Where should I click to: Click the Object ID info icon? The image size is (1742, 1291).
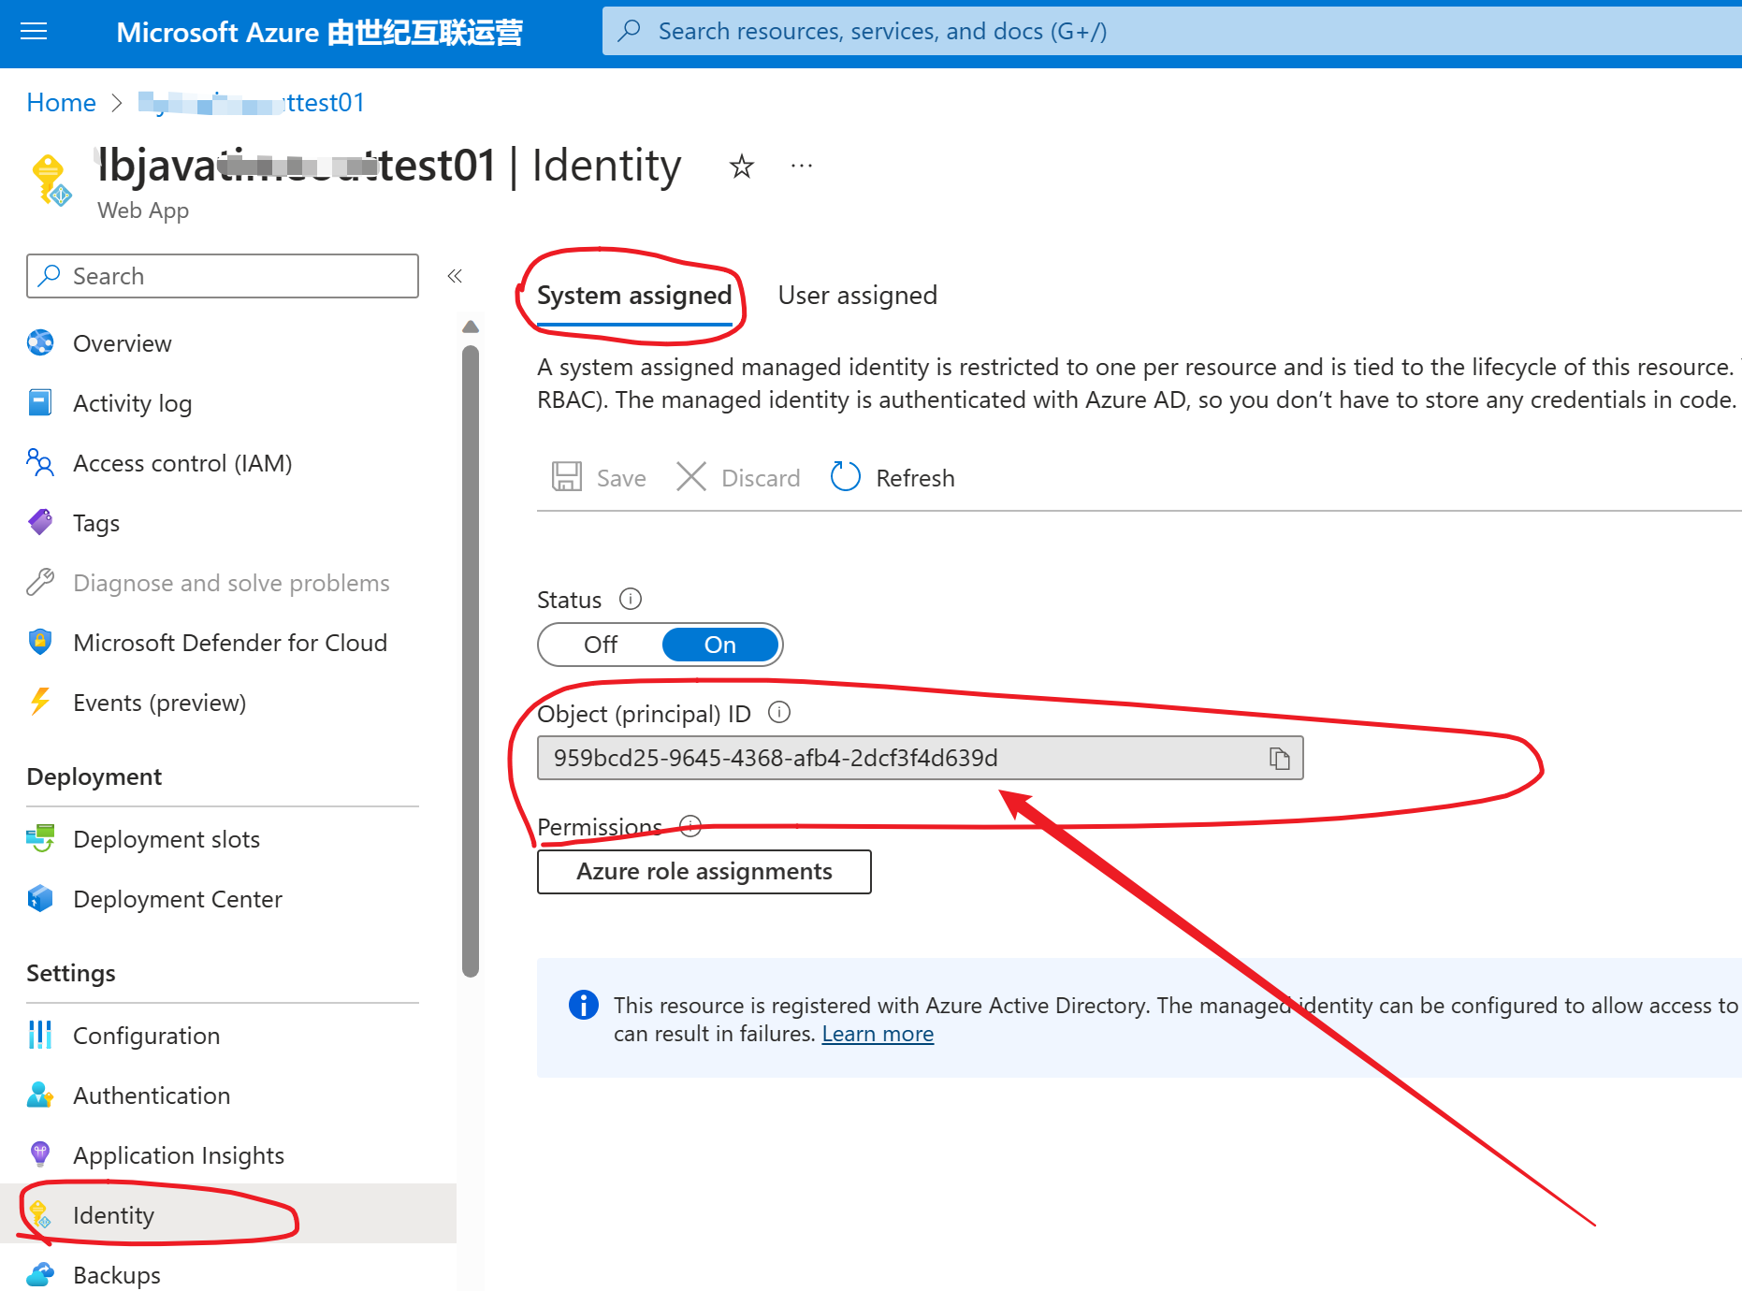779,713
